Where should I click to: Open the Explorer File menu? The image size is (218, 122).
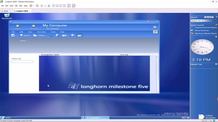[13, 32]
